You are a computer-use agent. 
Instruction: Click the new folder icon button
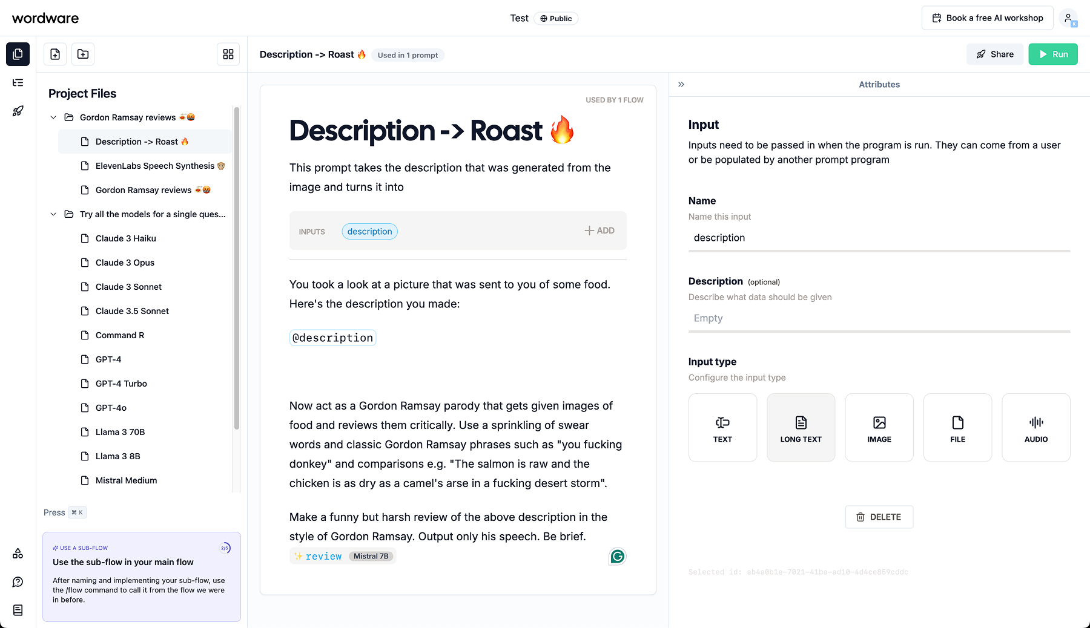click(83, 54)
